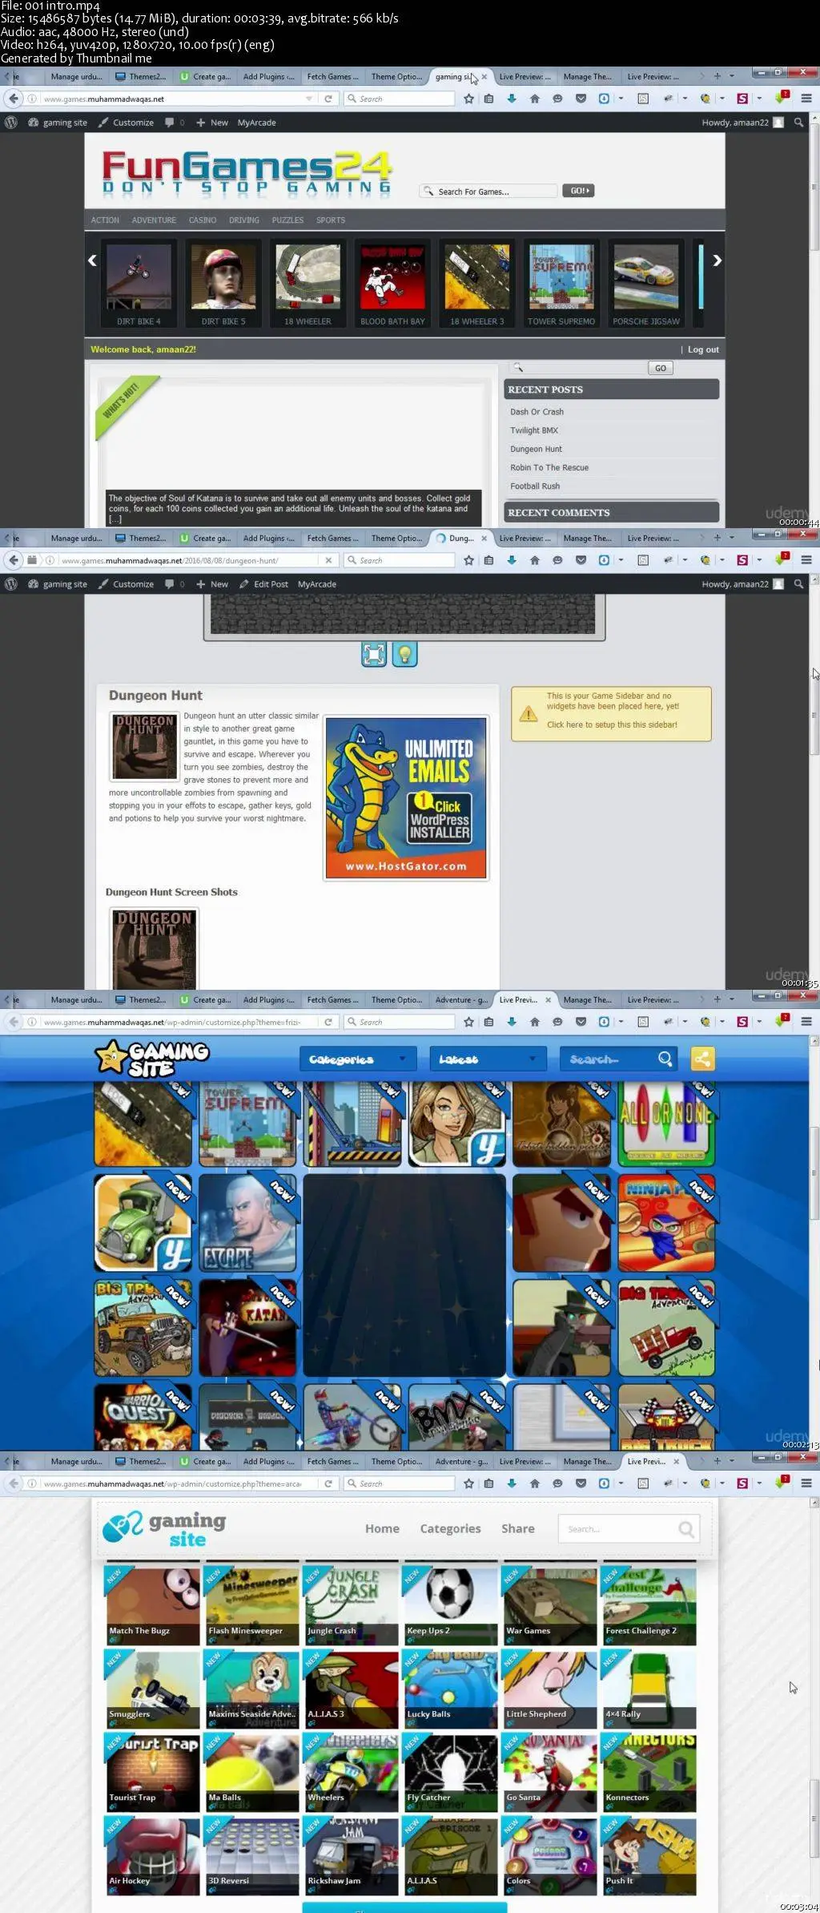Screen dimensions: 820x1913
Task: Open the Football Rush recent post
Action: (535, 486)
